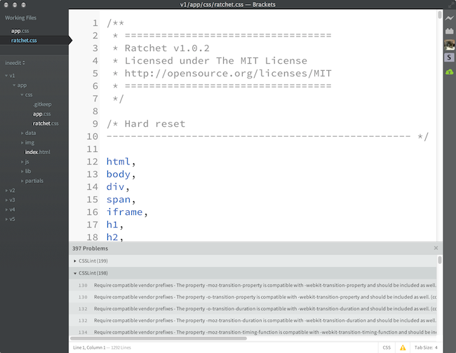456x353 pixels.
Task: Click the Ratchet v1.0.2 comment line
Action: tap(167, 48)
